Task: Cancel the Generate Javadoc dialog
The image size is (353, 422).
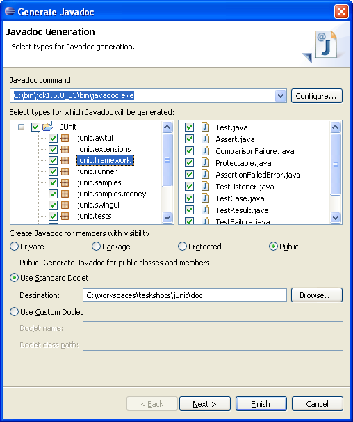Action: tap(318, 404)
